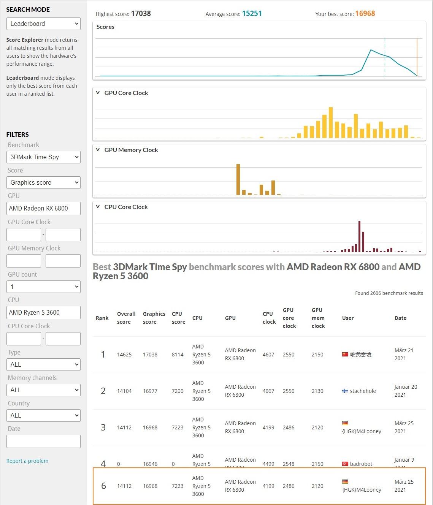Click the tallest bar in GPU Memory Clock chart
The image size is (433, 505).
coord(238,179)
